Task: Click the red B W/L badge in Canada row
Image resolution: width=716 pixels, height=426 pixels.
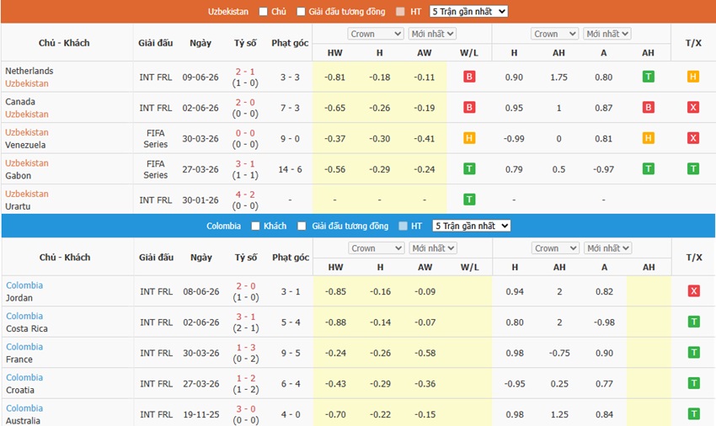Action: (x=469, y=107)
